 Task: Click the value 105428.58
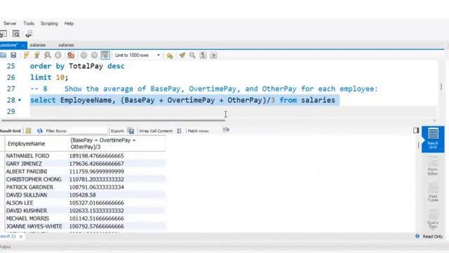(x=83, y=195)
